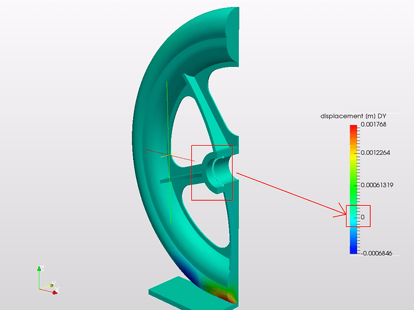Click the green Z axis arrow of triad
The image size is (414, 310).
[x=40, y=268]
